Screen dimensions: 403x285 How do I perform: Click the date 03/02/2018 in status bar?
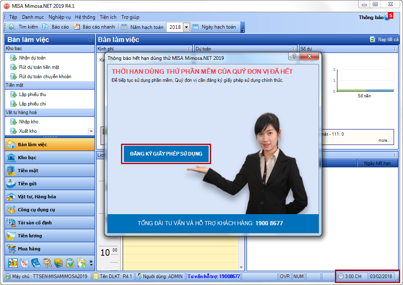coord(381,276)
